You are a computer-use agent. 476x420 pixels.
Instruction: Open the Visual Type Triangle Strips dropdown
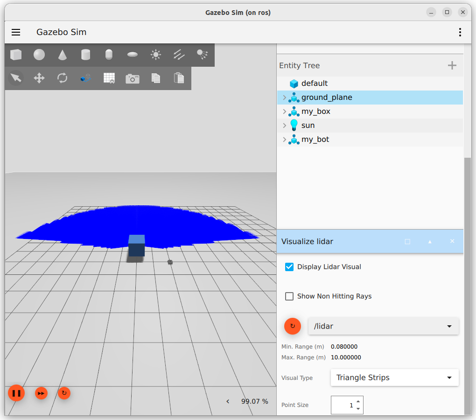[x=395, y=378]
